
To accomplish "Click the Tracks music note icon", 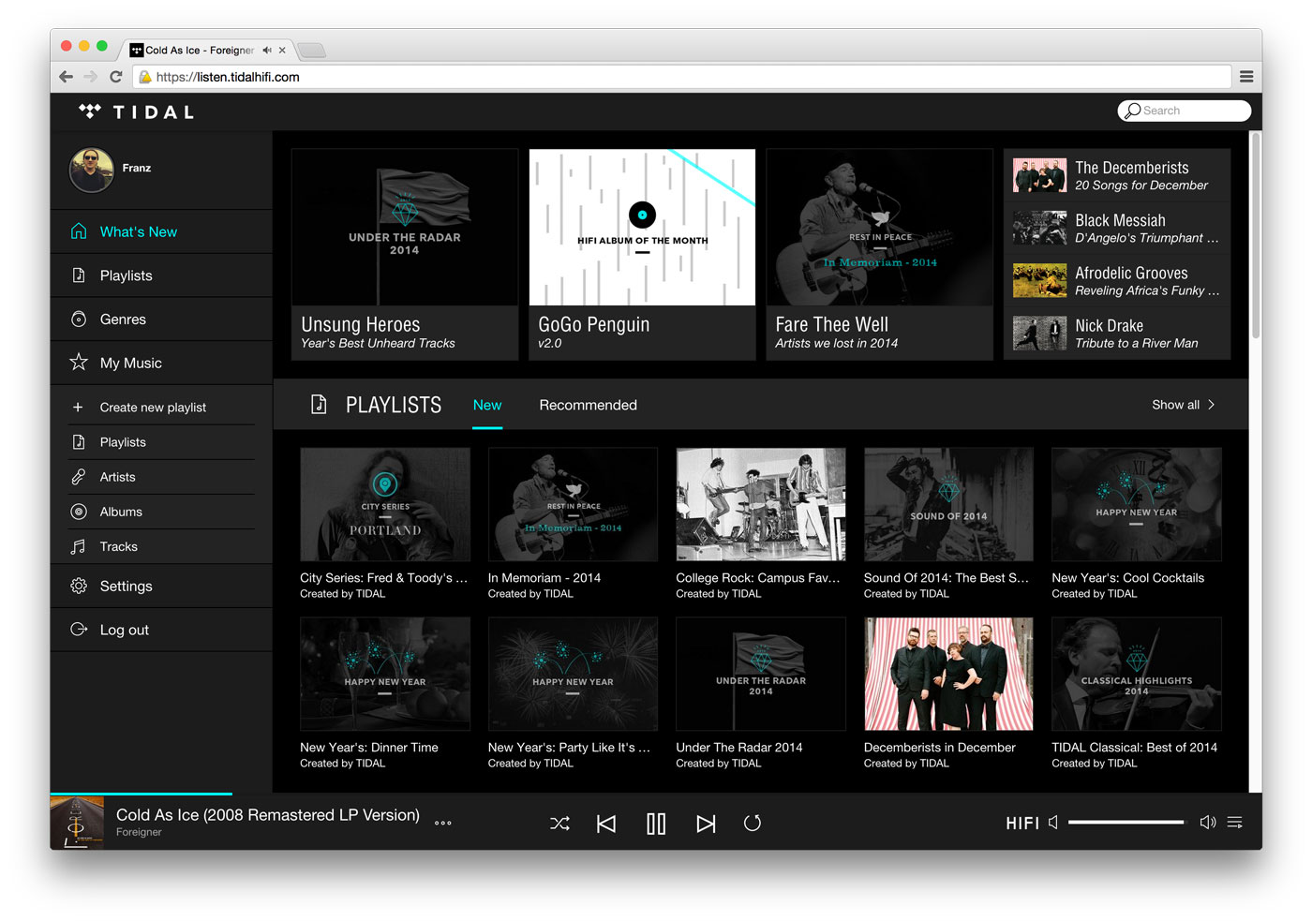I will coord(79,546).
